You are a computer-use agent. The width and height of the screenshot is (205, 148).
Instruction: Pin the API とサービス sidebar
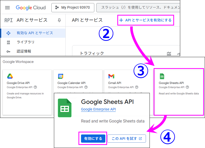coord(59,20)
